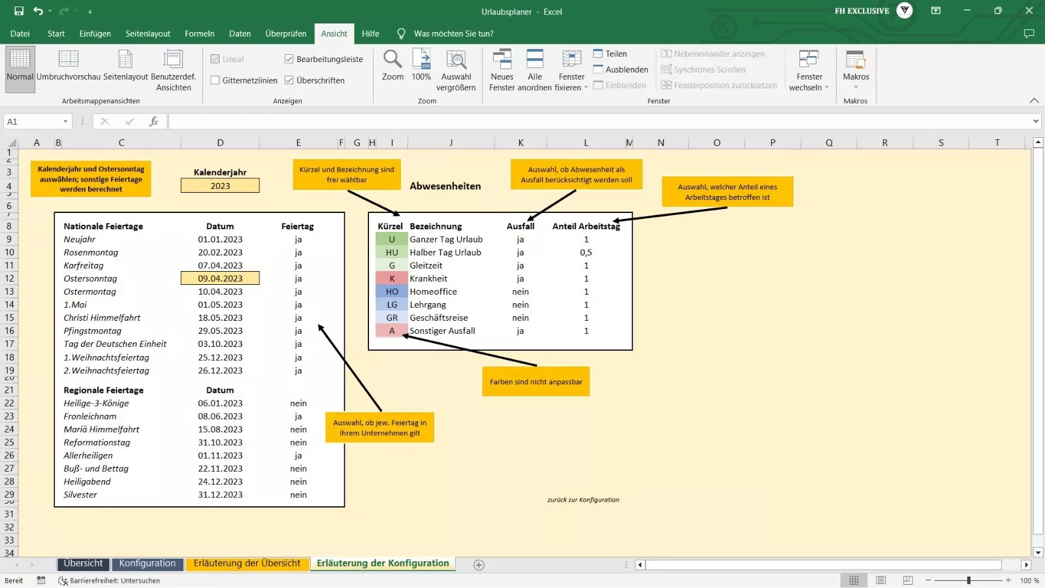The height and width of the screenshot is (588, 1045).
Task: Open Neues Fenster new window
Action: pos(502,70)
